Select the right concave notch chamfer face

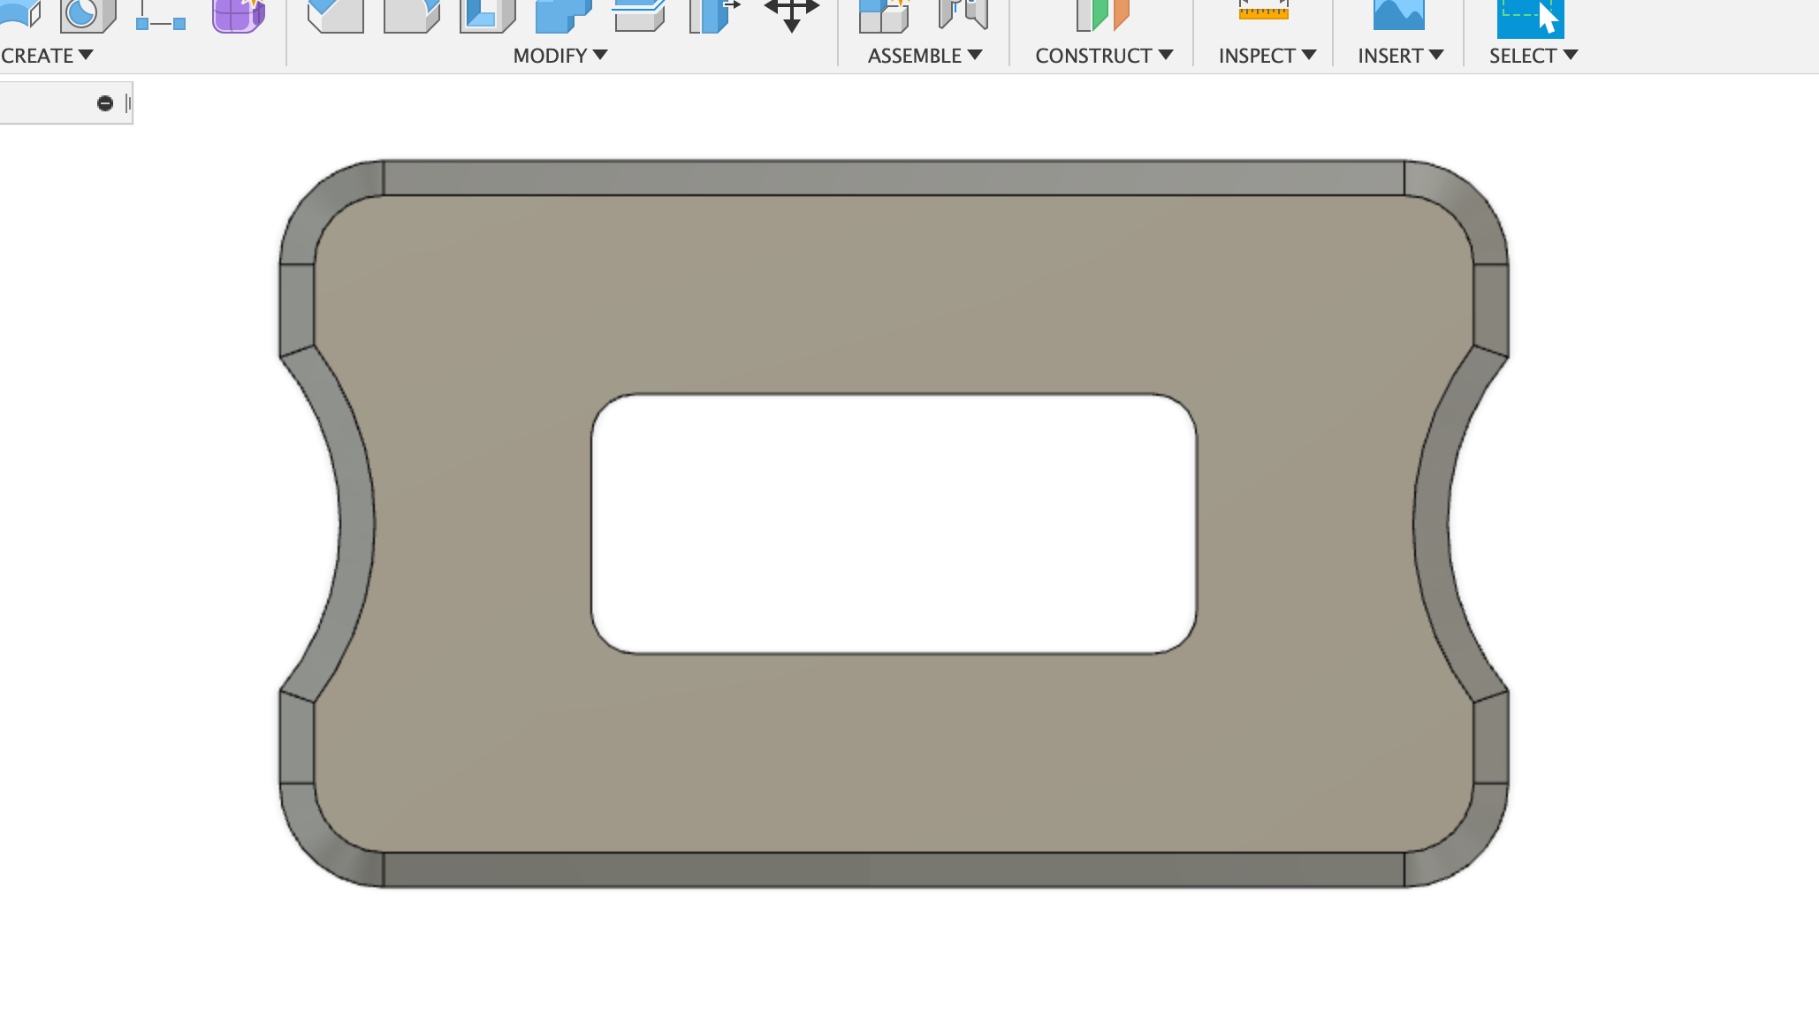1431,524
